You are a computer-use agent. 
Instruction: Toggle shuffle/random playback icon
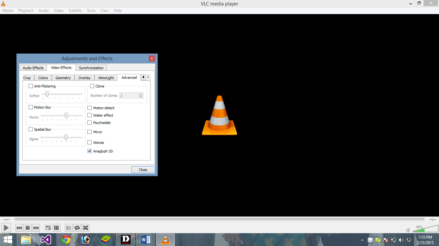85,228
